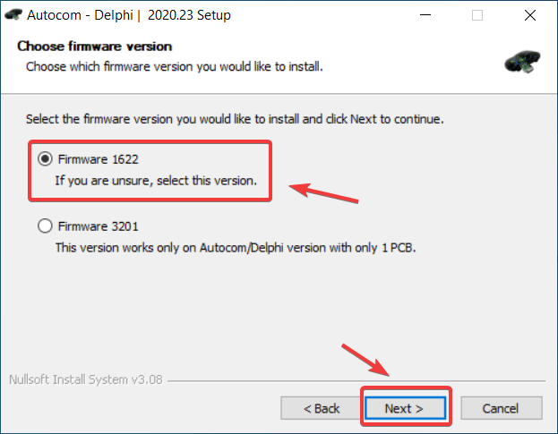Cancel the firmware setup
This screenshot has height=434, width=558.
pyautogui.click(x=500, y=408)
